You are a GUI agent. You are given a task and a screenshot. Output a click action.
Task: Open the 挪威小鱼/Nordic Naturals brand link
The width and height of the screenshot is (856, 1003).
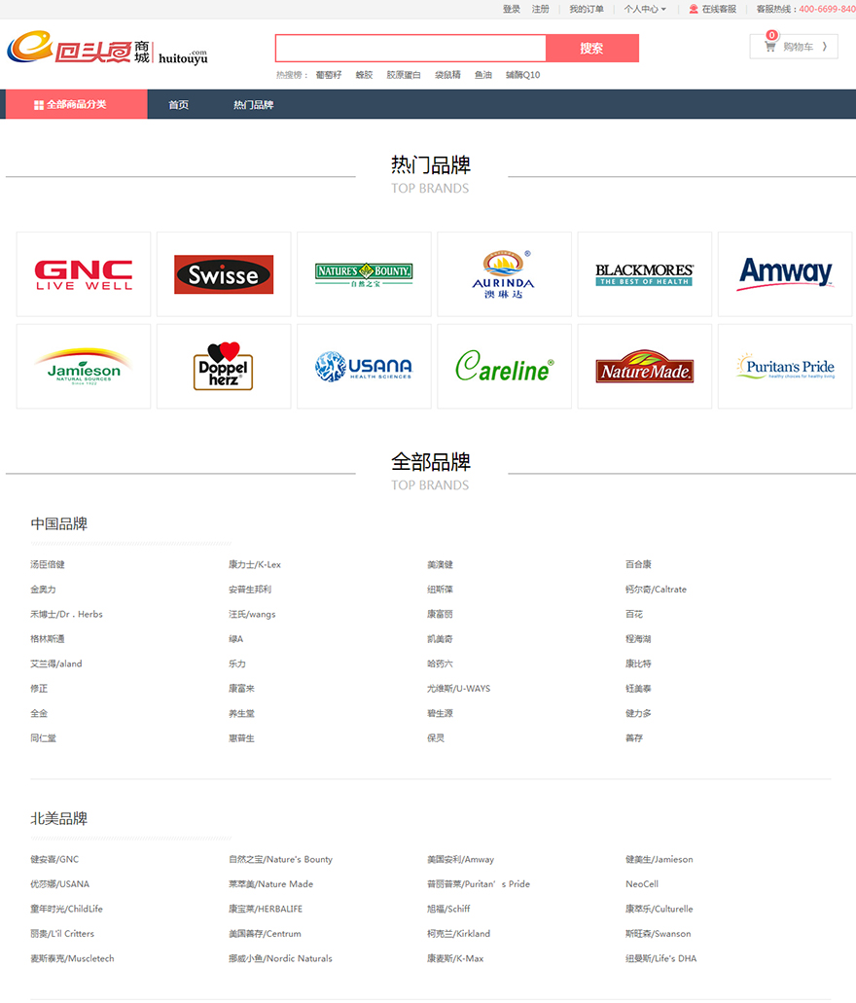281,958
